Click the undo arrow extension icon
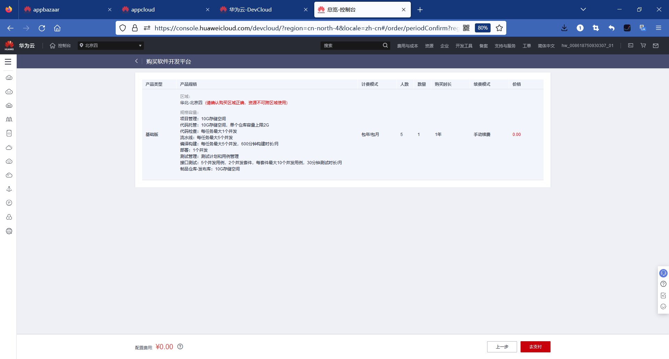 [x=612, y=28]
